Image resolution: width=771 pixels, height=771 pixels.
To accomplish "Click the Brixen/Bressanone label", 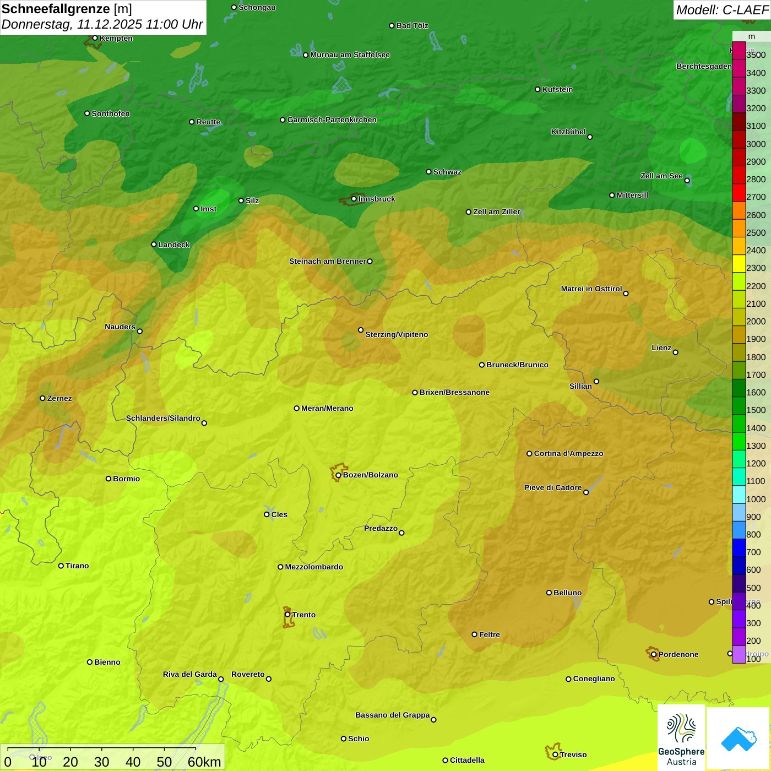I will (454, 392).
